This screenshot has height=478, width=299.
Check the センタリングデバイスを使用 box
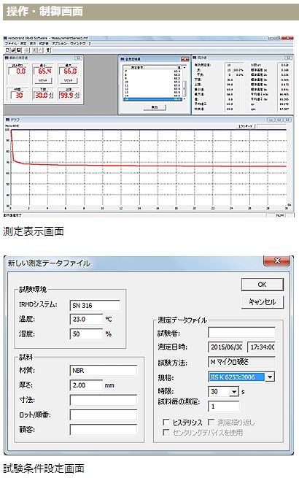(166, 432)
